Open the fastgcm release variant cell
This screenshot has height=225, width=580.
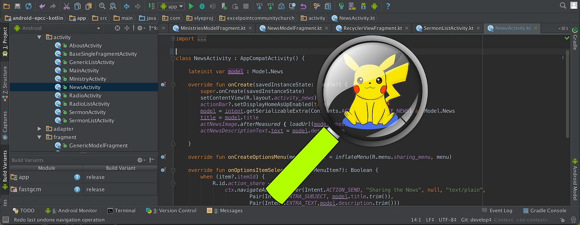point(121,189)
